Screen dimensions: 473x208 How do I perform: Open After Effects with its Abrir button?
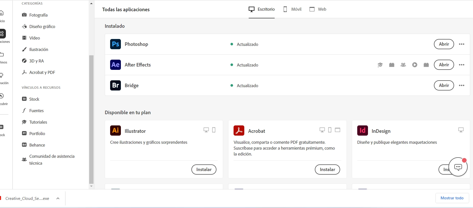[444, 65]
